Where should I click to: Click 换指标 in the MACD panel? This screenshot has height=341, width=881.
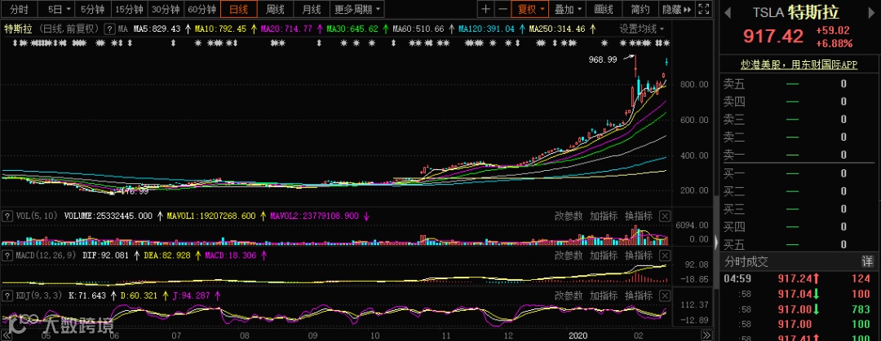tap(638, 256)
